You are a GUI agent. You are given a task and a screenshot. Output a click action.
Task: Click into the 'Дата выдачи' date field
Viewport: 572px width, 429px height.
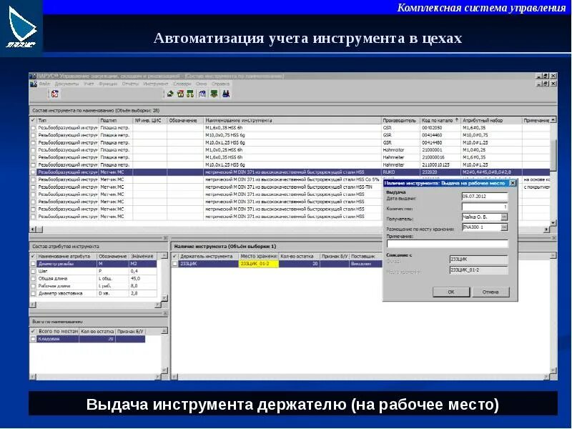coord(485,196)
